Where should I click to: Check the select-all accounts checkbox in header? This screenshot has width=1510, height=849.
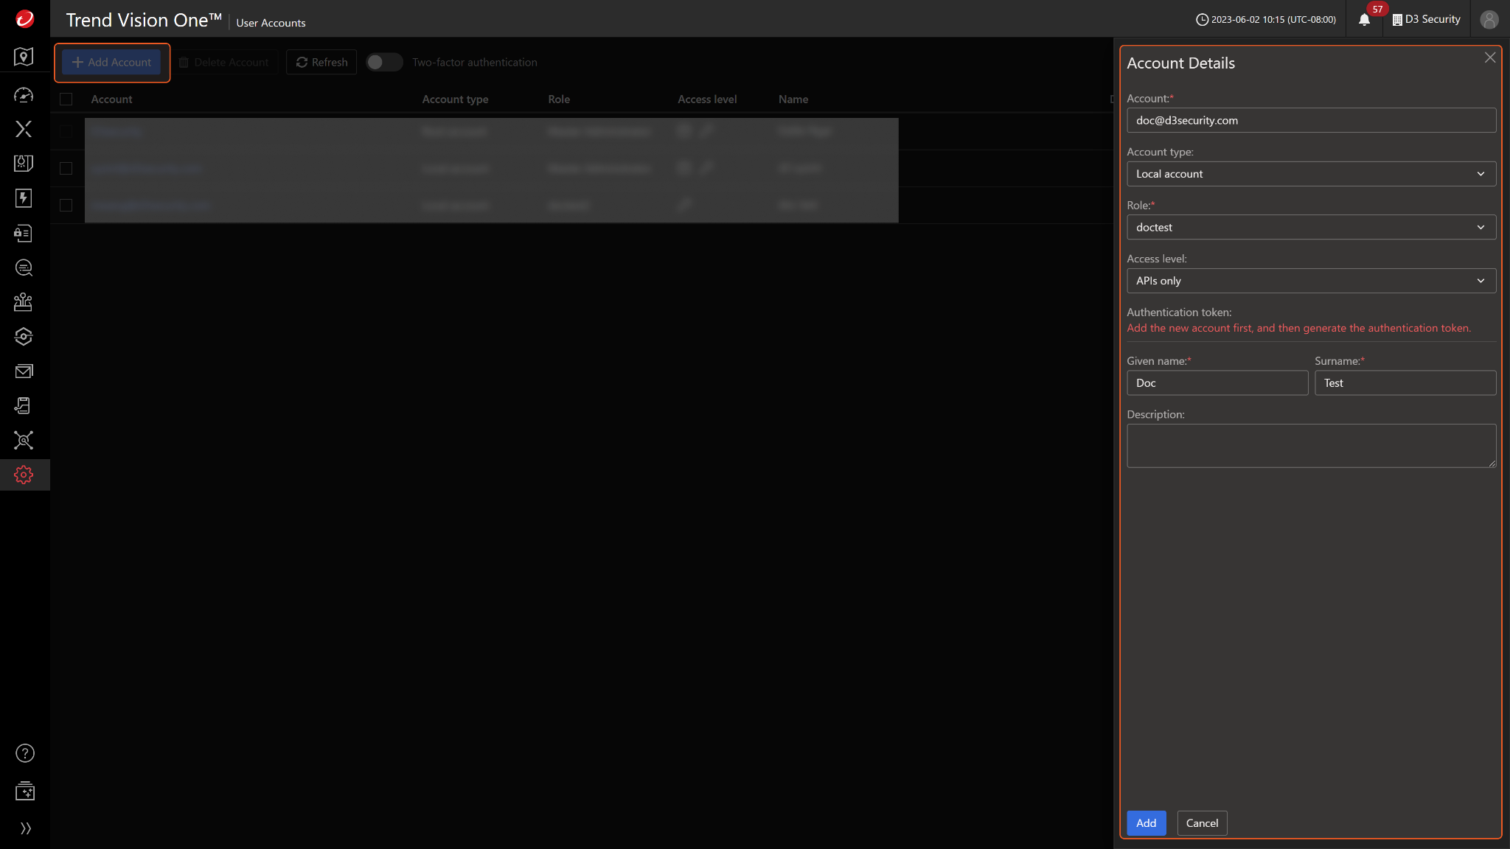click(66, 99)
